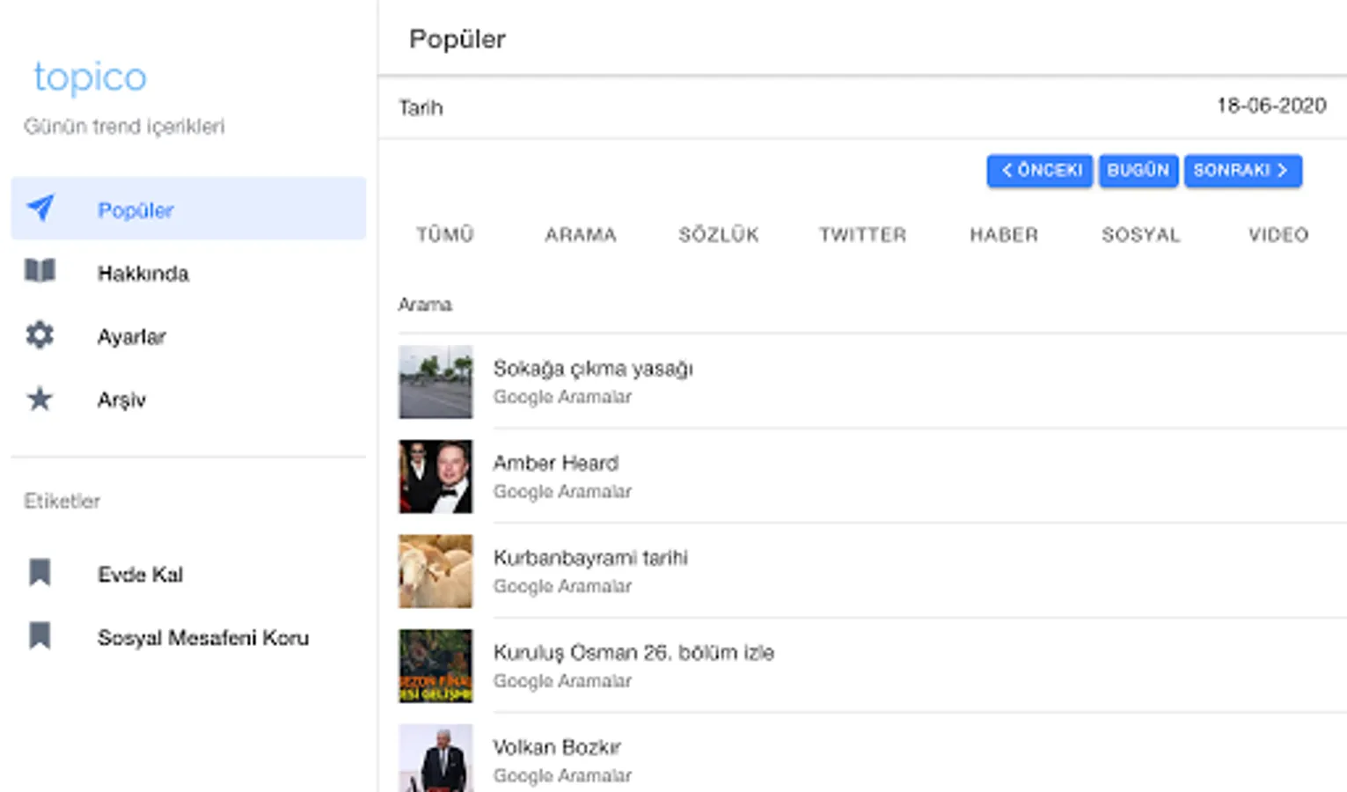Switch to the TWITTER tab

coord(862,235)
